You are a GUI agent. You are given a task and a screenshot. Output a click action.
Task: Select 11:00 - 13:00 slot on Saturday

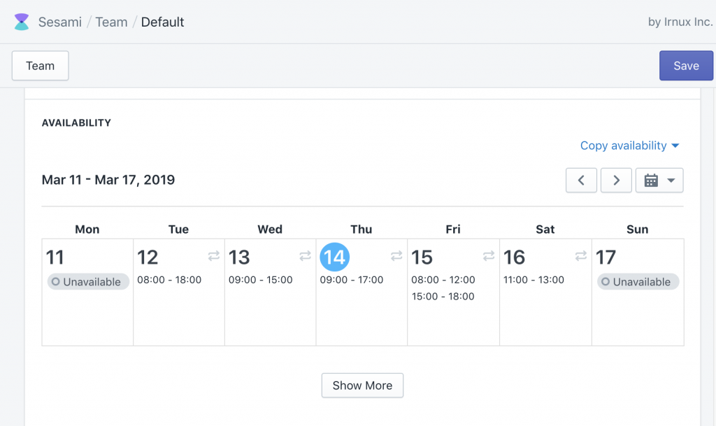pyautogui.click(x=534, y=280)
